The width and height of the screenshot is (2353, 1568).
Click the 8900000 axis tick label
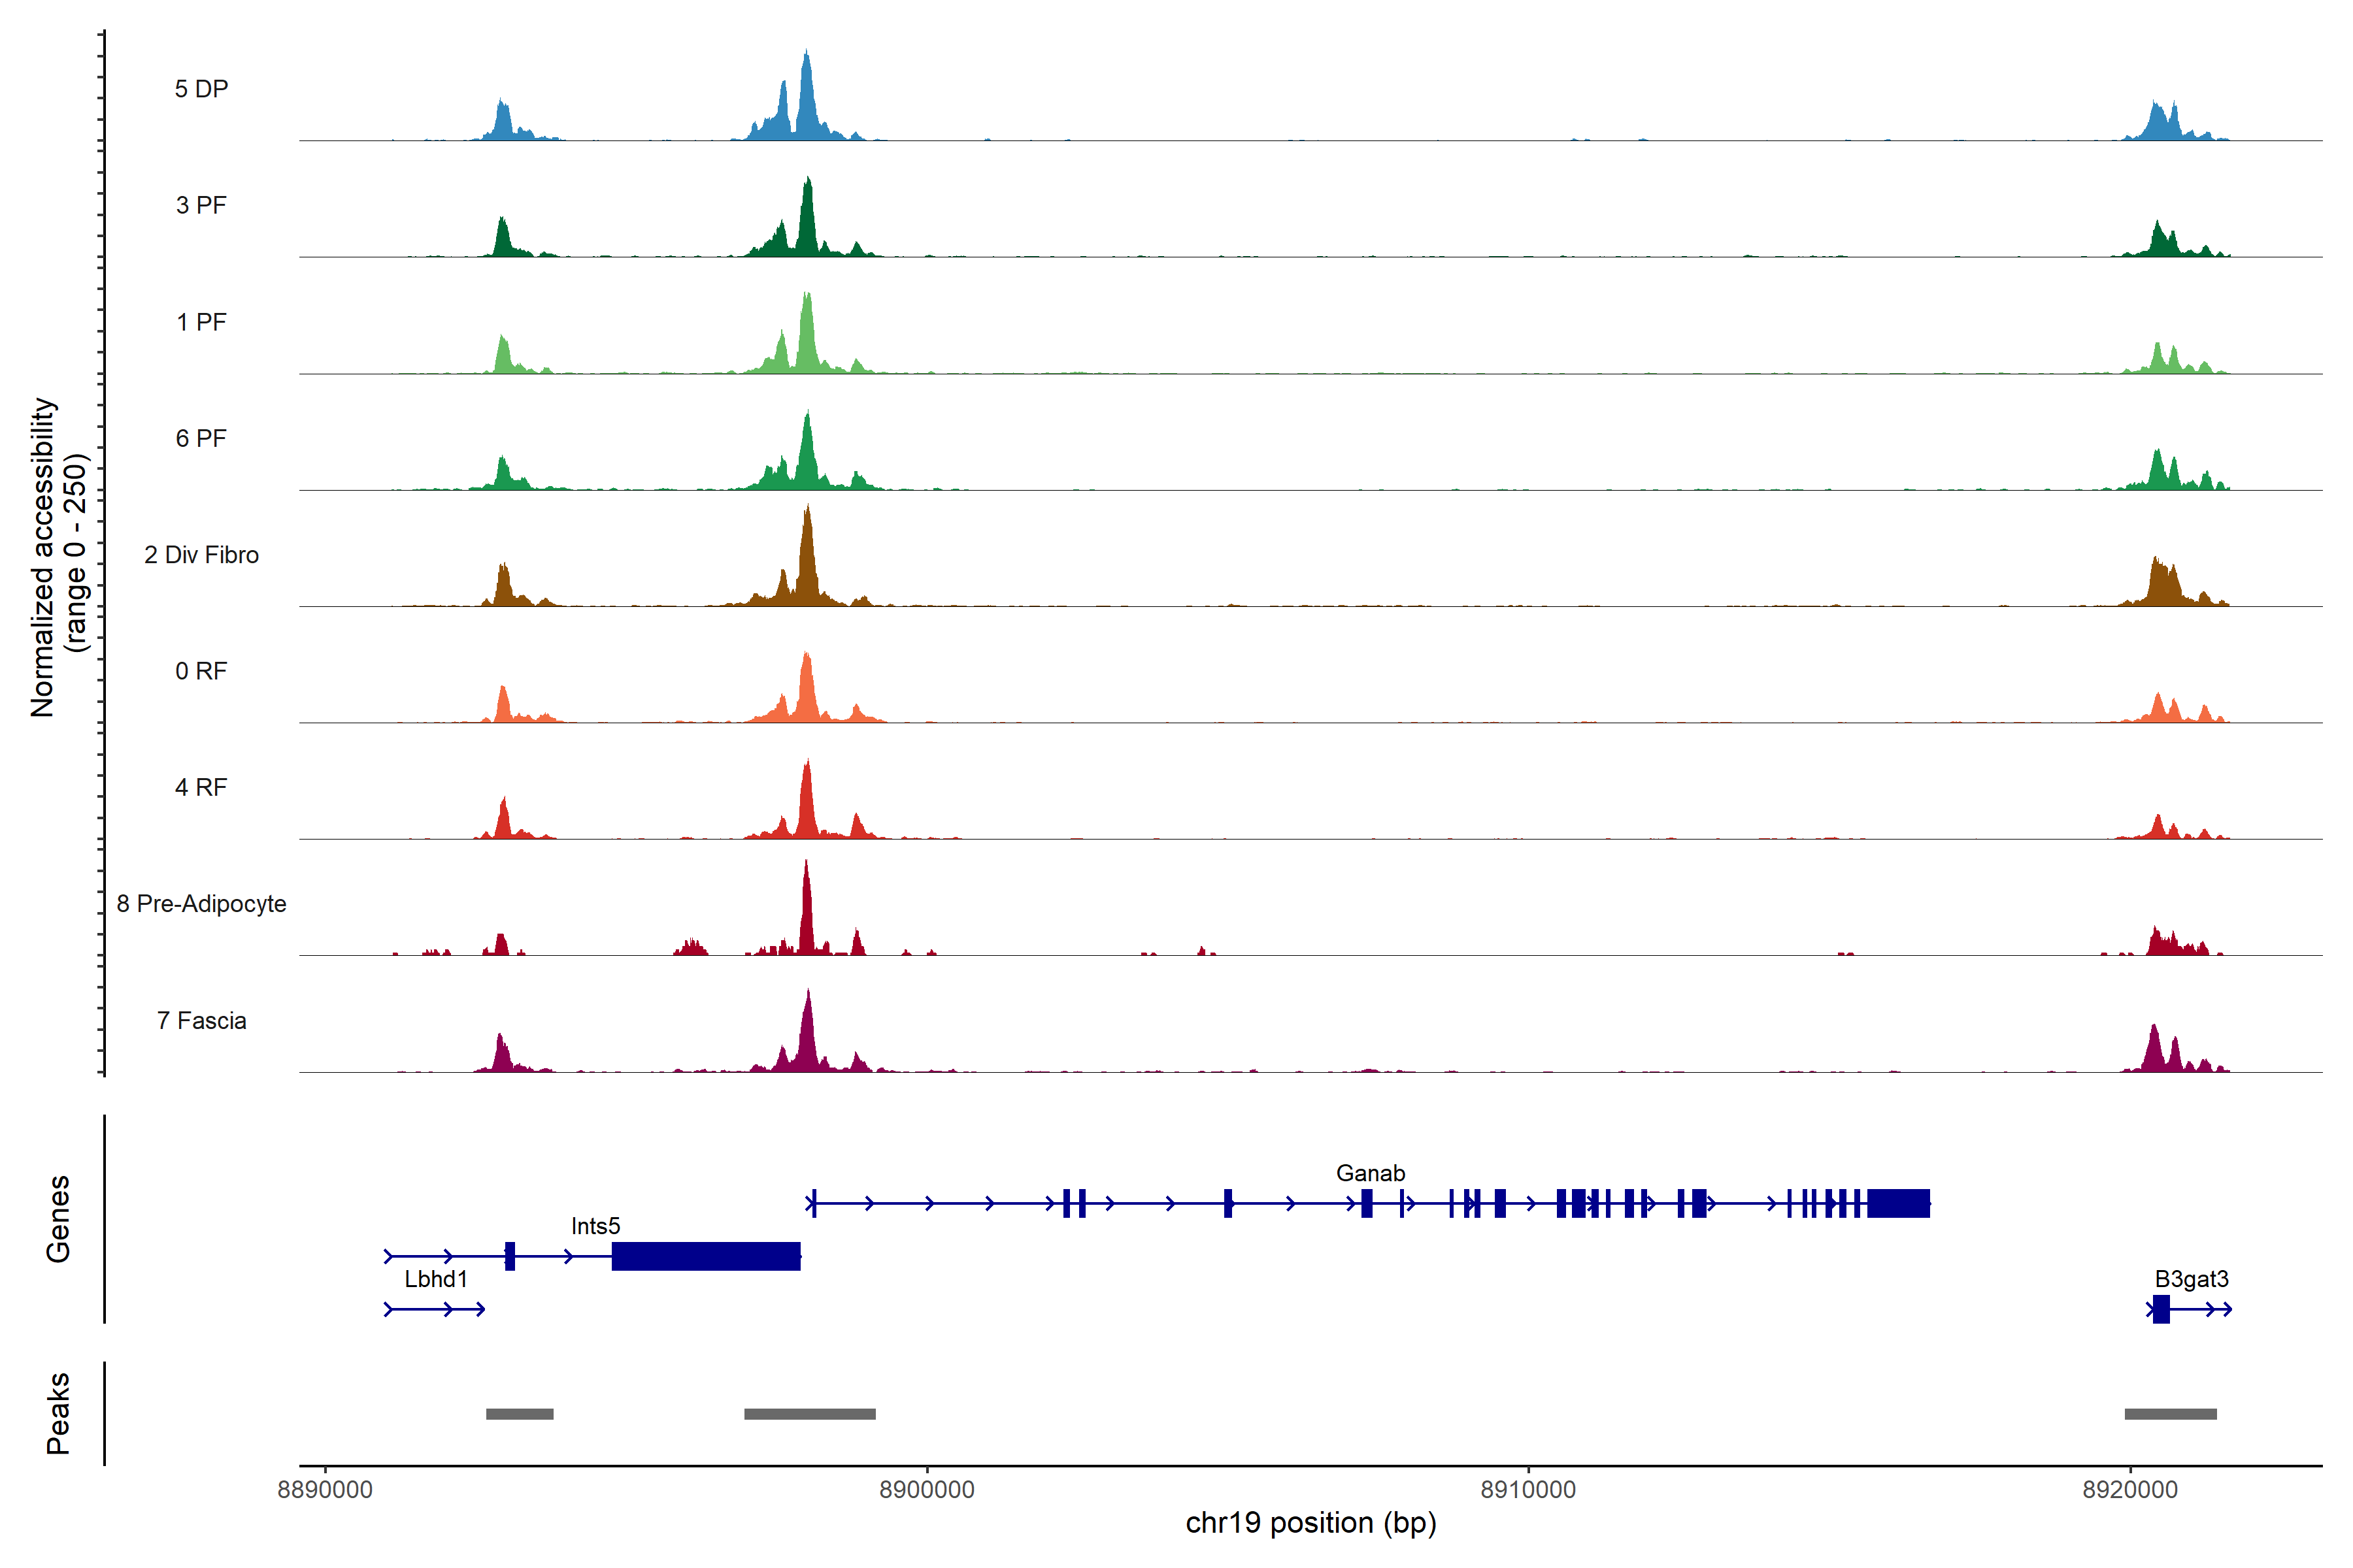[926, 1490]
